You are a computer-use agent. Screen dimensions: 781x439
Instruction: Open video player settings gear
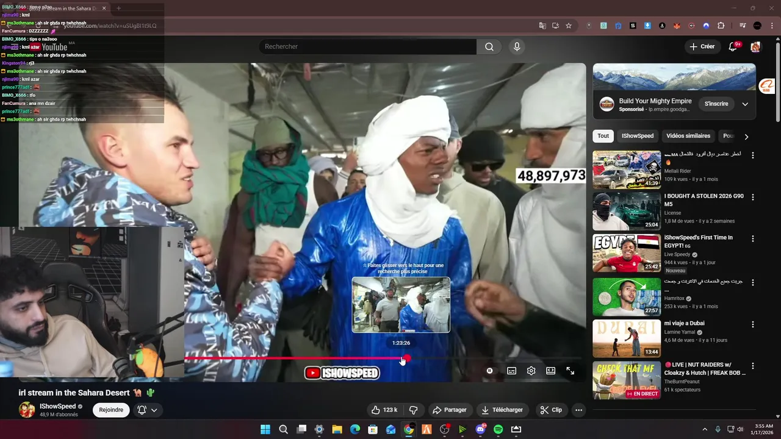click(531, 371)
